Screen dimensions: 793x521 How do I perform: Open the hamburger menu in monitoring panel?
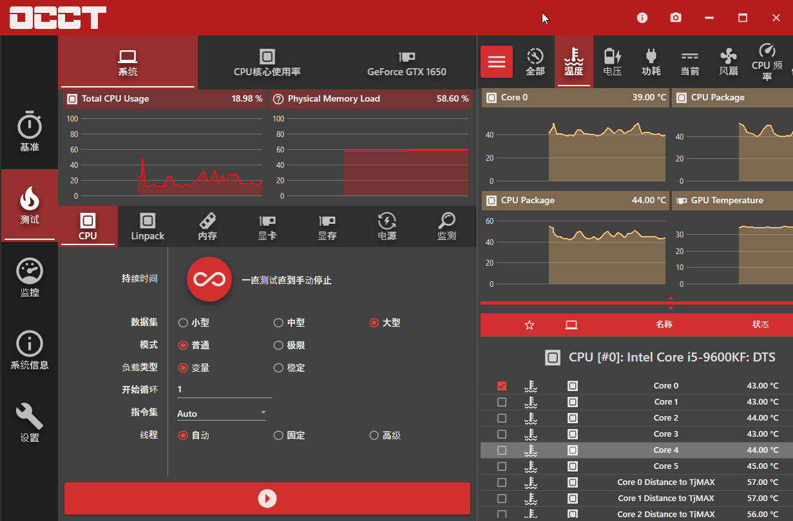coord(497,62)
